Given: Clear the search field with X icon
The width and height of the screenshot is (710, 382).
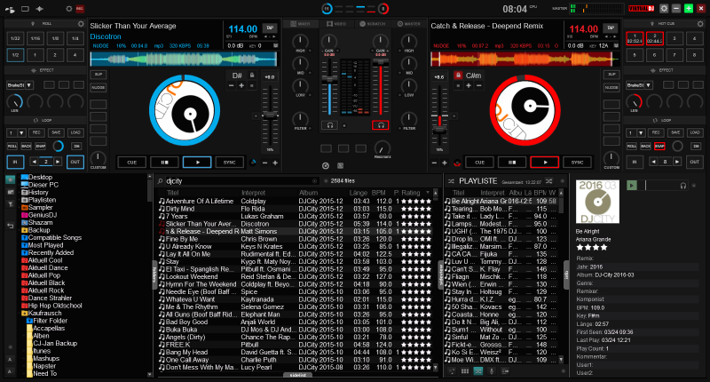Looking at the screenshot, I should [315, 181].
